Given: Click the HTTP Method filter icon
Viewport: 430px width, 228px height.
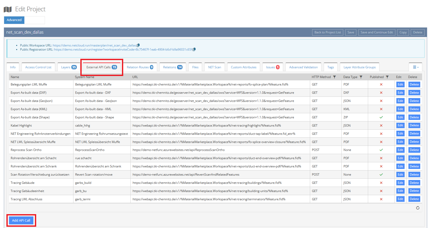Looking at the screenshot, I should tap(334, 77).
